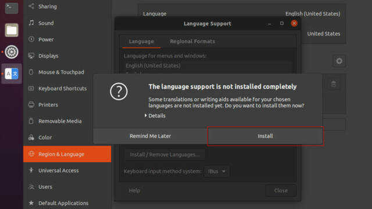
Task: Click the question mark dialog icon
Action: [x=119, y=92]
